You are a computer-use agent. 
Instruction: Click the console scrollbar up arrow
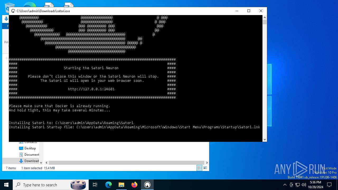[x=265, y=17]
